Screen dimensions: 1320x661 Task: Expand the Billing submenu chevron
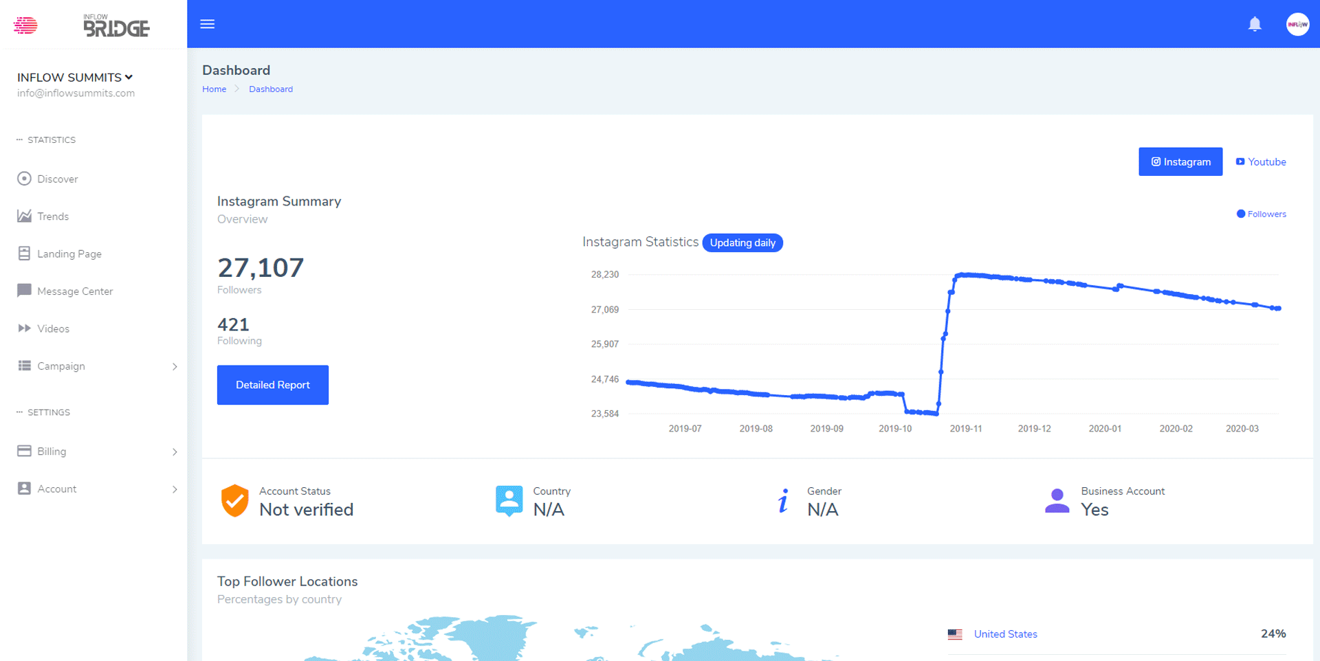point(175,451)
